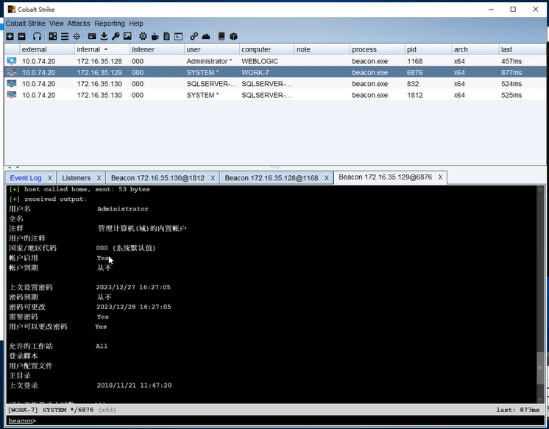
Task: Click the cloud manage web server icon
Action: point(206,36)
